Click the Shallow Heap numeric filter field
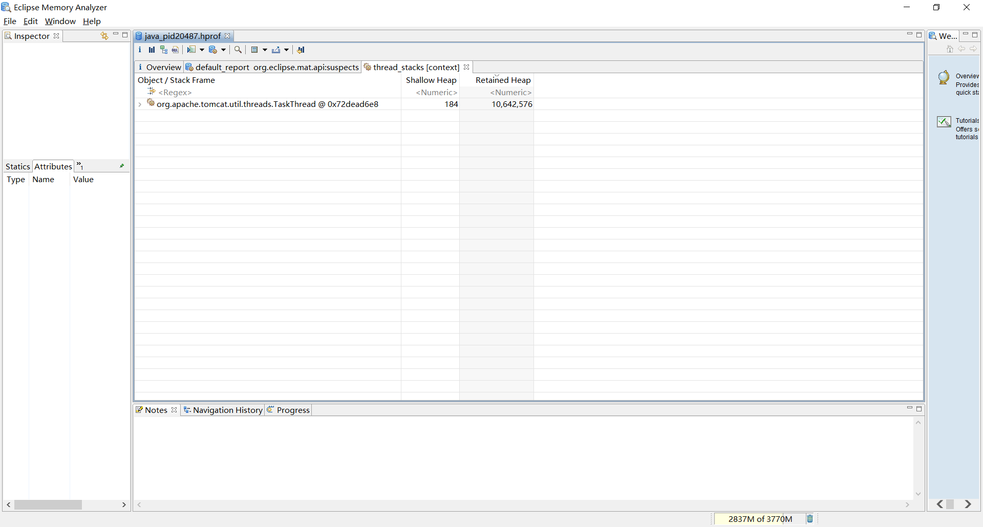 click(431, 92)
